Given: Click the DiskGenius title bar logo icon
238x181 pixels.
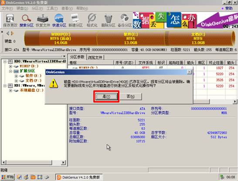Looking at the screenshot, I should [3, 3].
